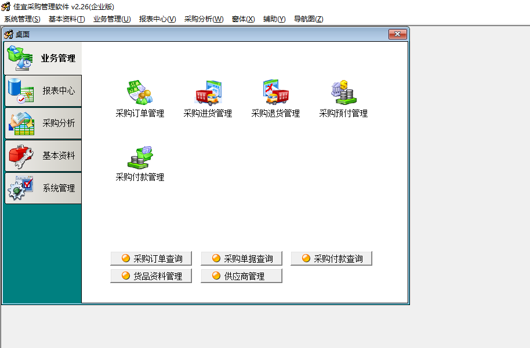Open the 业务管理(U) menu

[112, 19]
